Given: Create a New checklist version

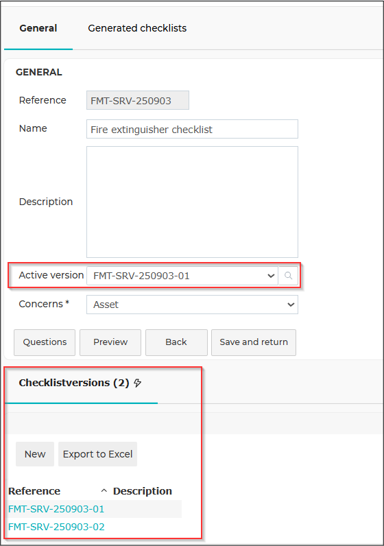Looking at the screenshot, I should 35,454.
